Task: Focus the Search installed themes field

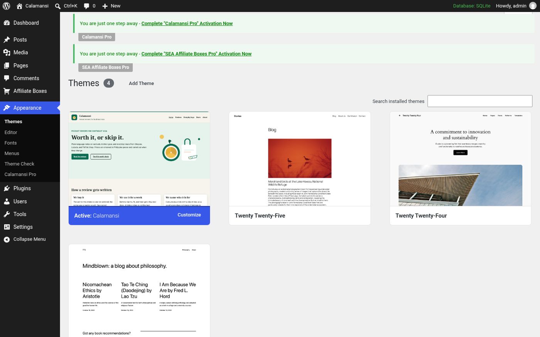Action: point(480,101)
